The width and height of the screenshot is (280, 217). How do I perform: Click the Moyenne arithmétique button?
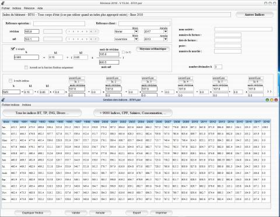click(153, 49)
